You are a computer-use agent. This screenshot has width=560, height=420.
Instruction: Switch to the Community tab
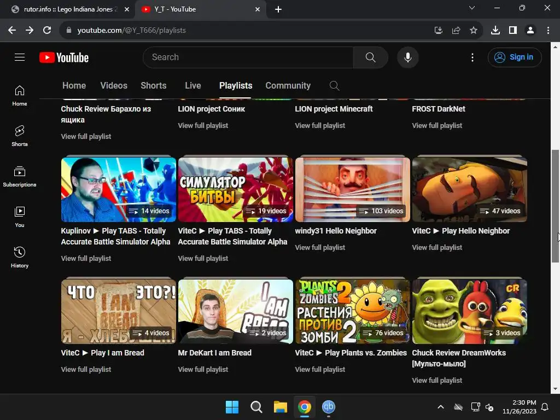(x=288, y=86)
